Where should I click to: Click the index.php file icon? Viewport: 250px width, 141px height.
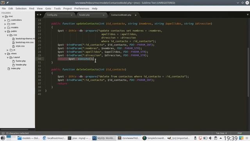[x=9, y=69]
